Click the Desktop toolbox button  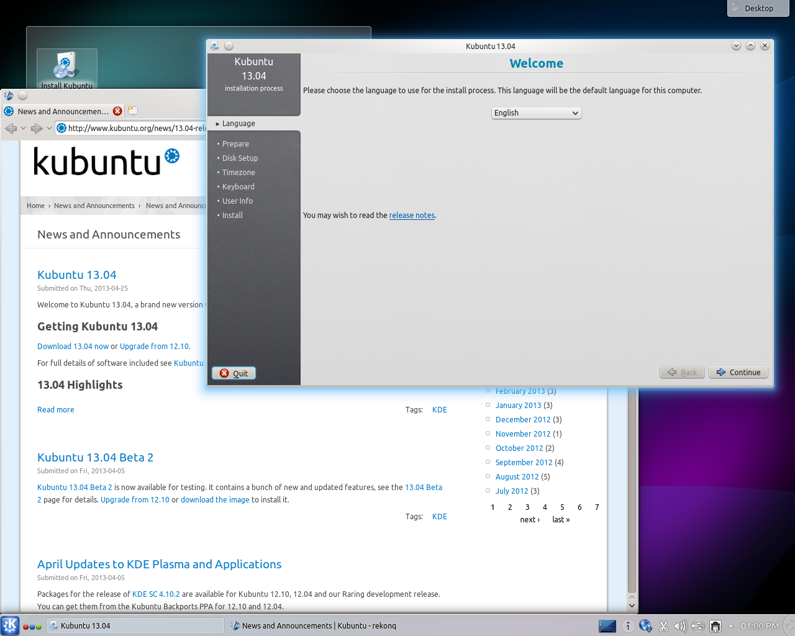coord(758,8)
